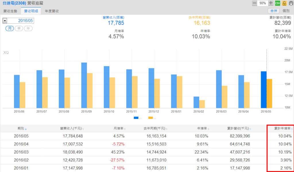Sort by 累計營收(千元) column header

click(239, 128)
